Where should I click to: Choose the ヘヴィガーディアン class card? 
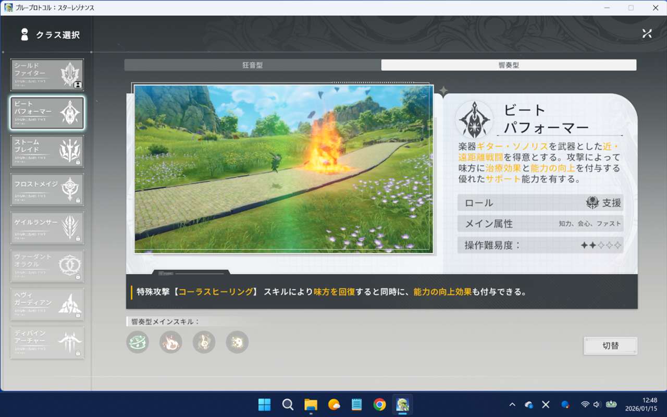coord(47,304)
